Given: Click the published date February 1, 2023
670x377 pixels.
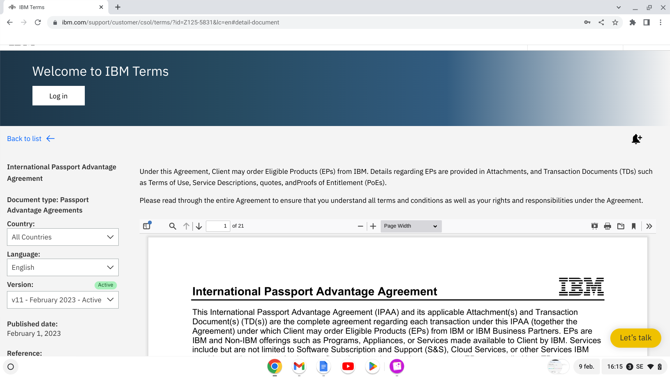Looking at the screenshot, I should click(x=34, y=333).
